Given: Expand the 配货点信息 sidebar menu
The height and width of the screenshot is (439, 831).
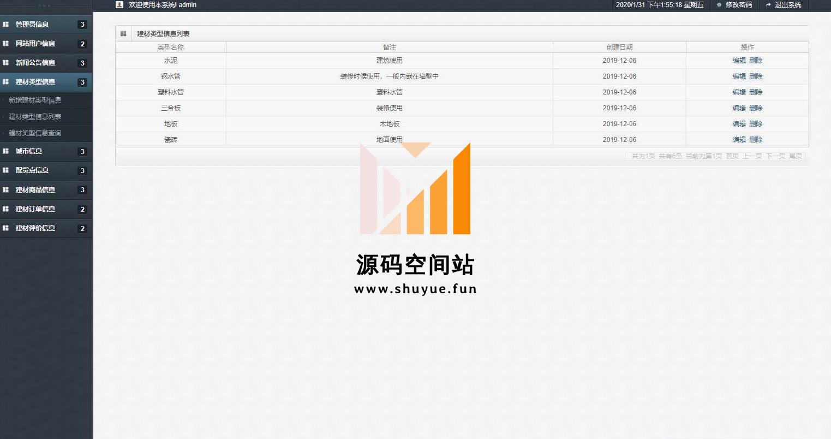Looking at the screenshot, I should coord(46,170).
